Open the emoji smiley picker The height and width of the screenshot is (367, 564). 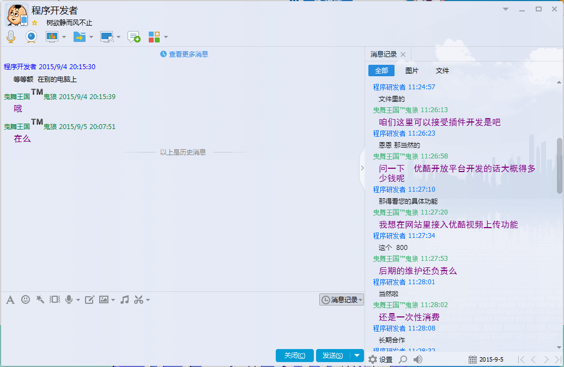click(26, 299)
